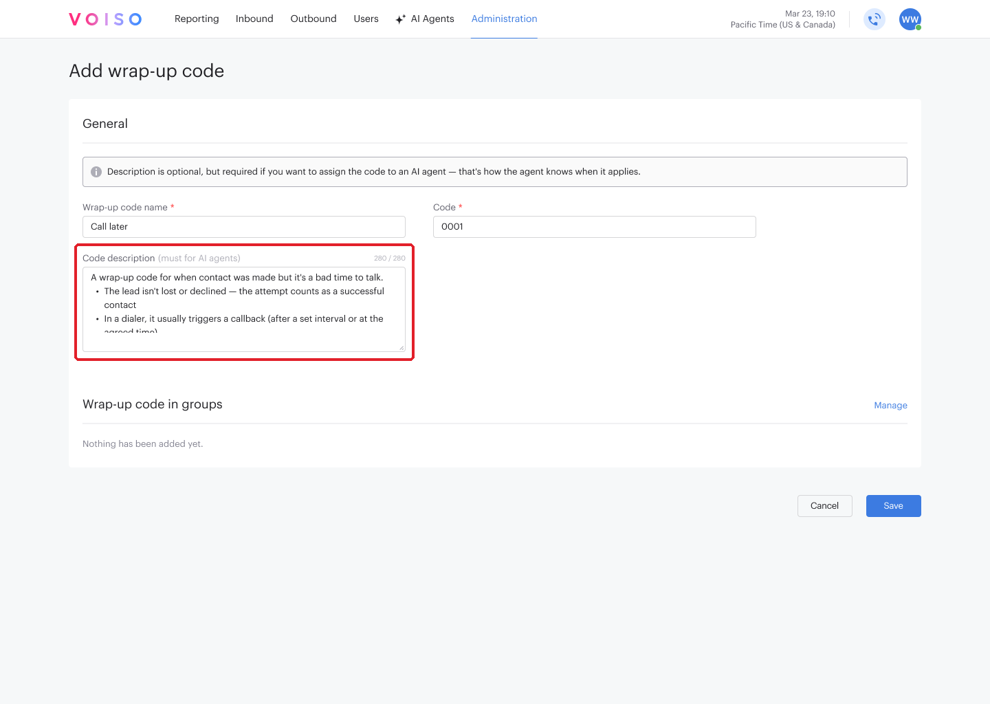Click inside the Code description text area
The image size is (990, 704).
pyautogui.click(x=244, y=309)
